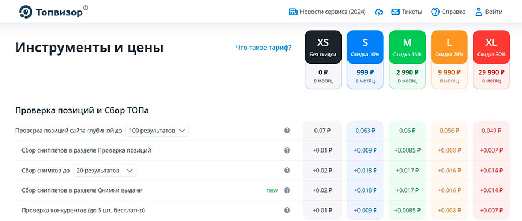This screenshot has height=221, width=522.
Task: Click the 0 ₽ в месяц price
Action: coord(323,76)
